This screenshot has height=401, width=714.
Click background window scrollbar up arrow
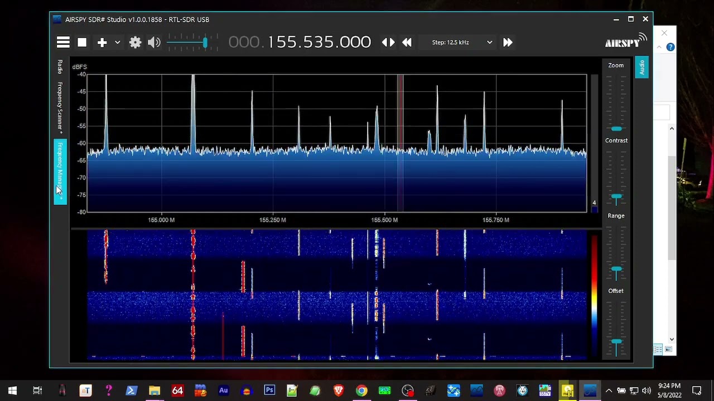(x=672, y=129)
